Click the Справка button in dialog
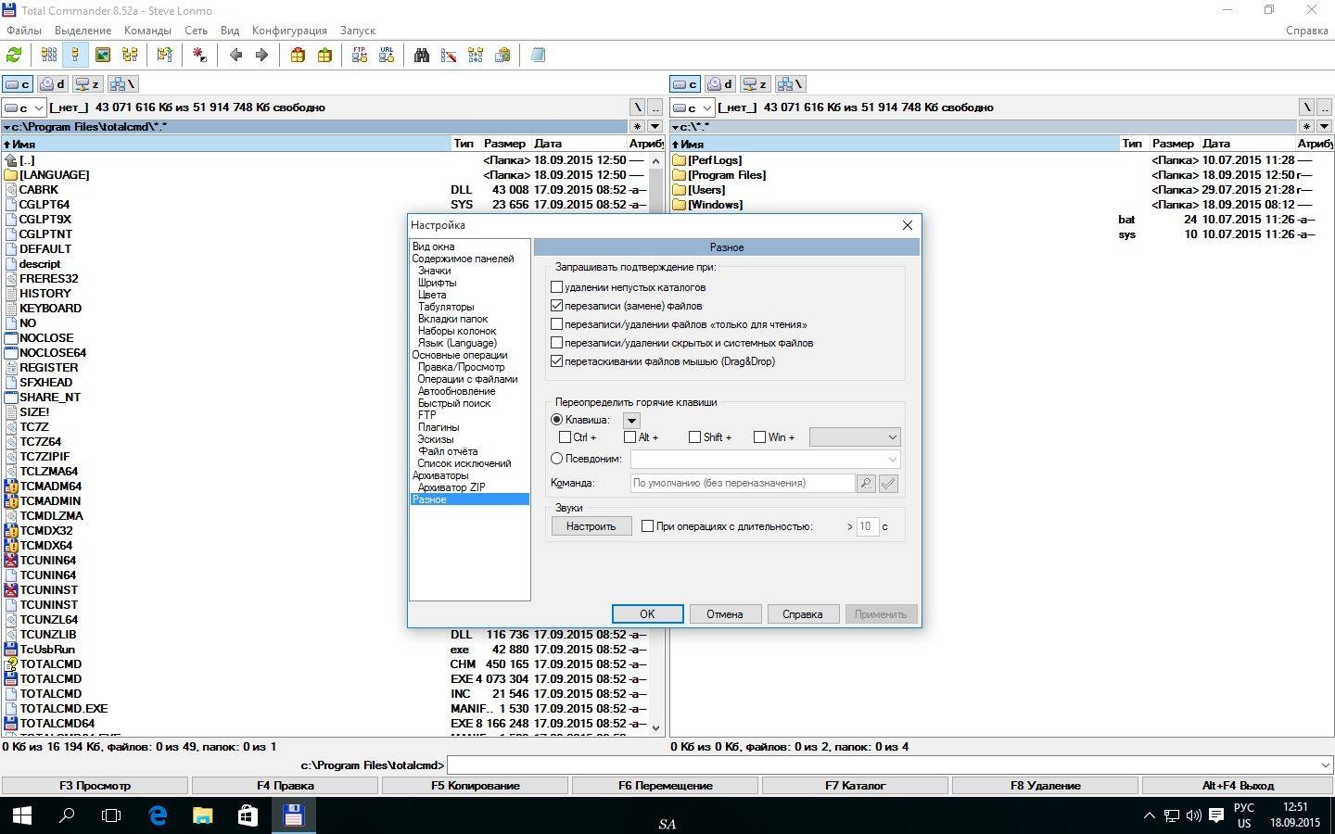 pos(803,614)
